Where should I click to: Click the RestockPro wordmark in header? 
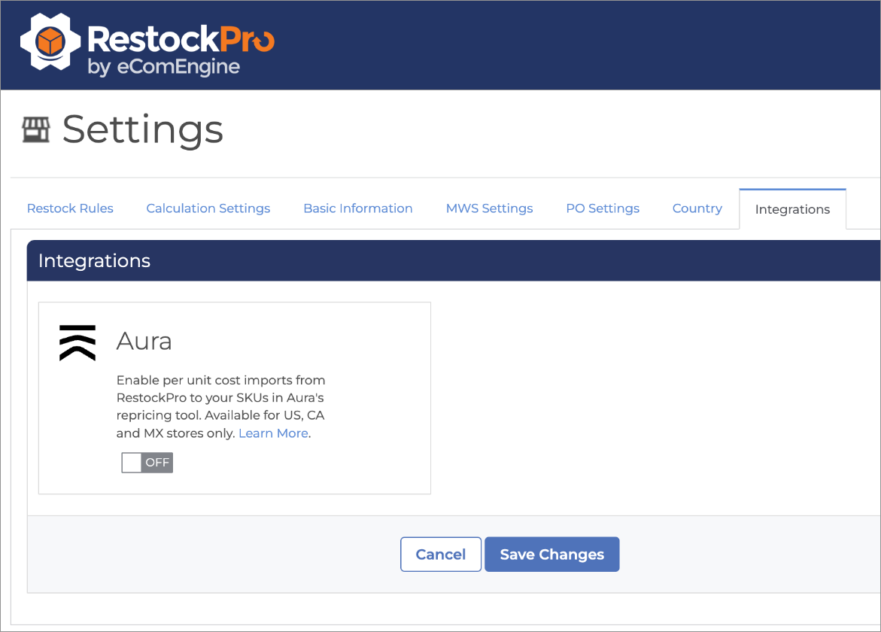pyautogui.click(x=181, y=38)
